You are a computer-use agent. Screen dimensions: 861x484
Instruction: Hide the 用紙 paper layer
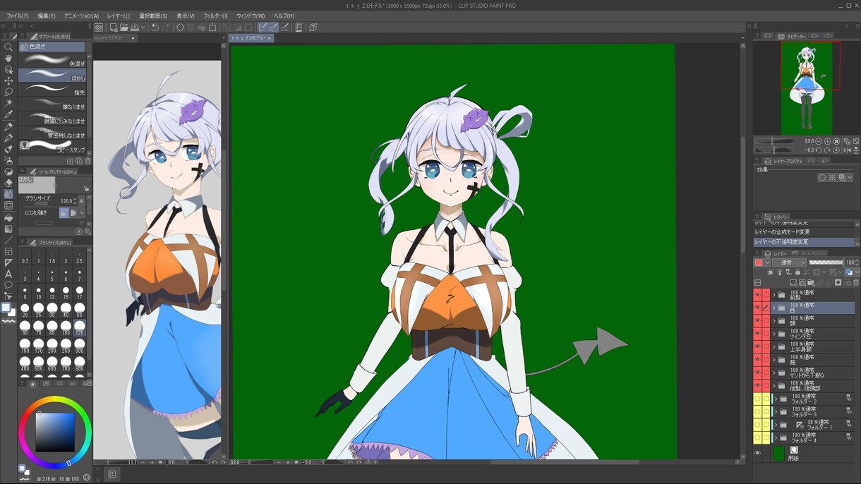tap(757, 454)
